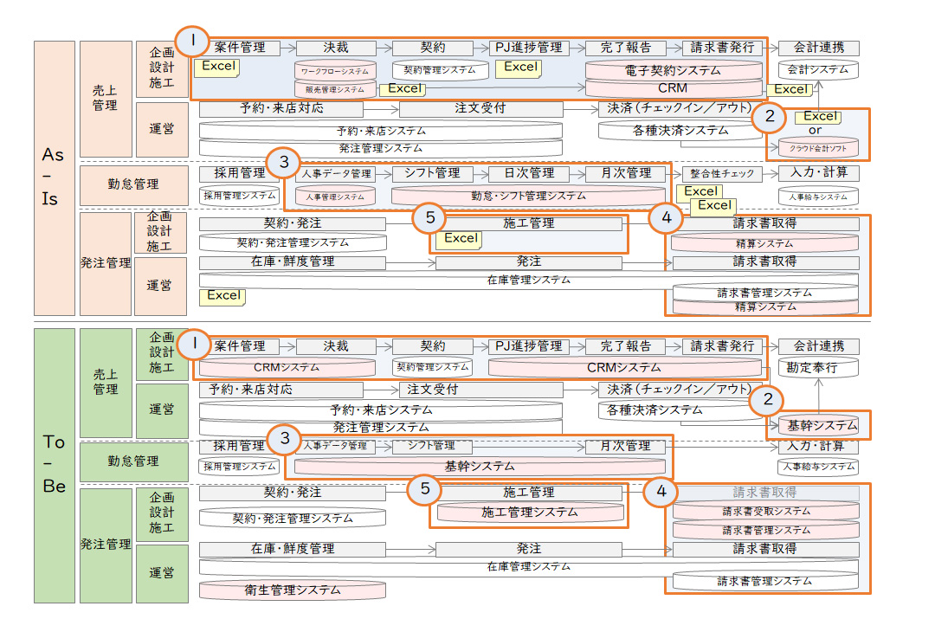Screen dimensions: 935x632
Task: Click the 施工管理システム cylinder in To-Be
Action: [529, 513]
